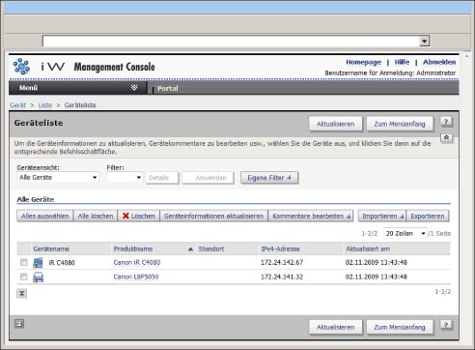Jump to top using the arrow icon below the table
The height and width of the screenshot is (350, 475).
(x=21, y=293)
